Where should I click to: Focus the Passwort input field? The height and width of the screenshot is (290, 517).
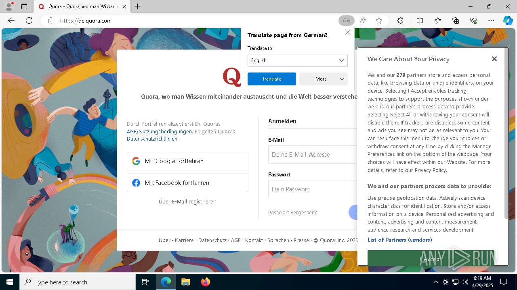coord(313,189)
